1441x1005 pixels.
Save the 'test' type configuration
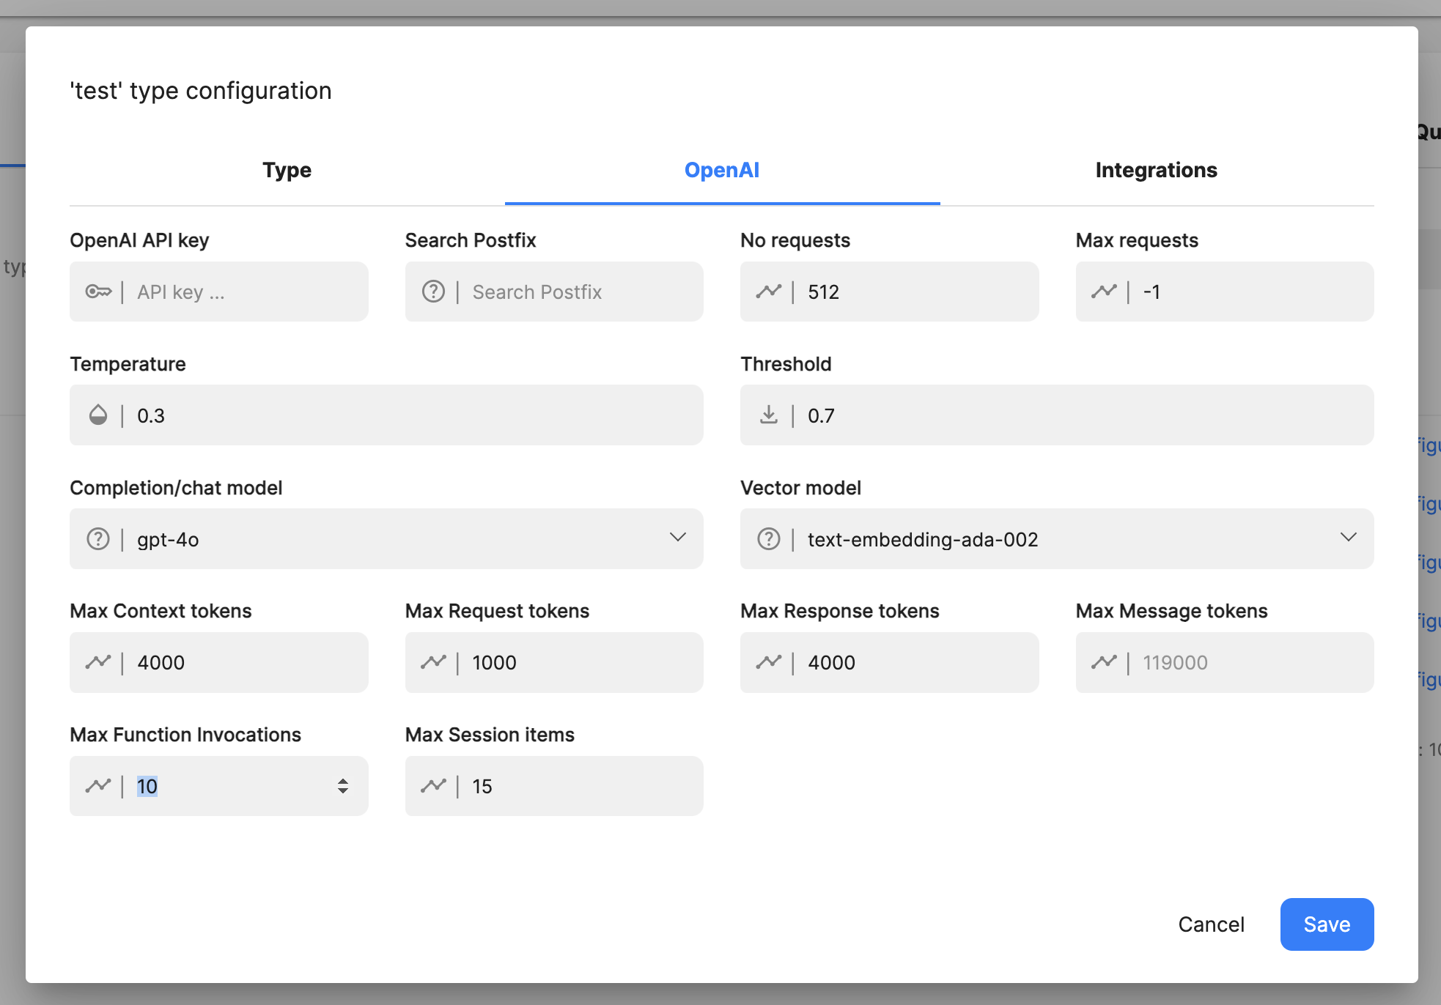1326,924
